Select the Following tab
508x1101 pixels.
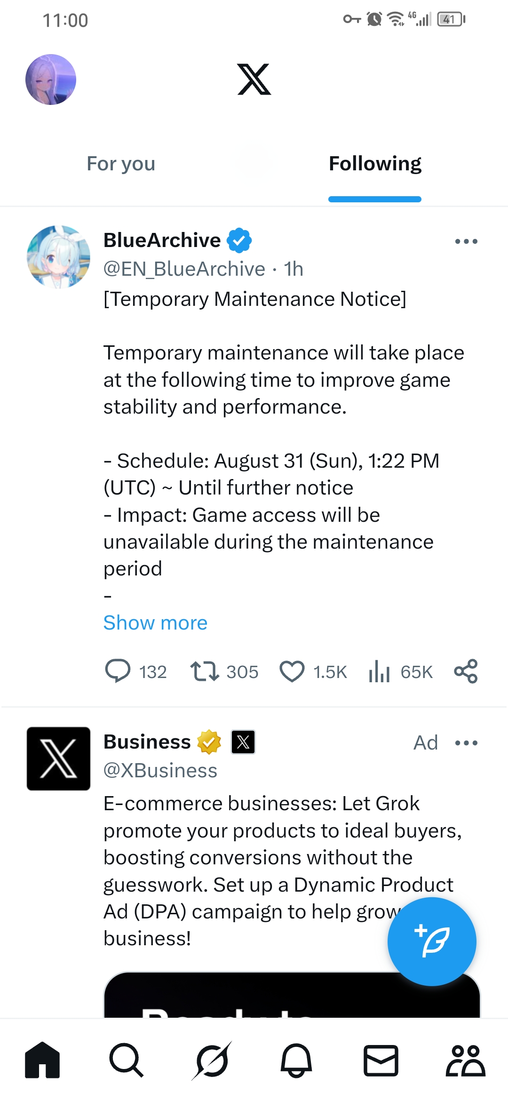(x=375, y=164)
